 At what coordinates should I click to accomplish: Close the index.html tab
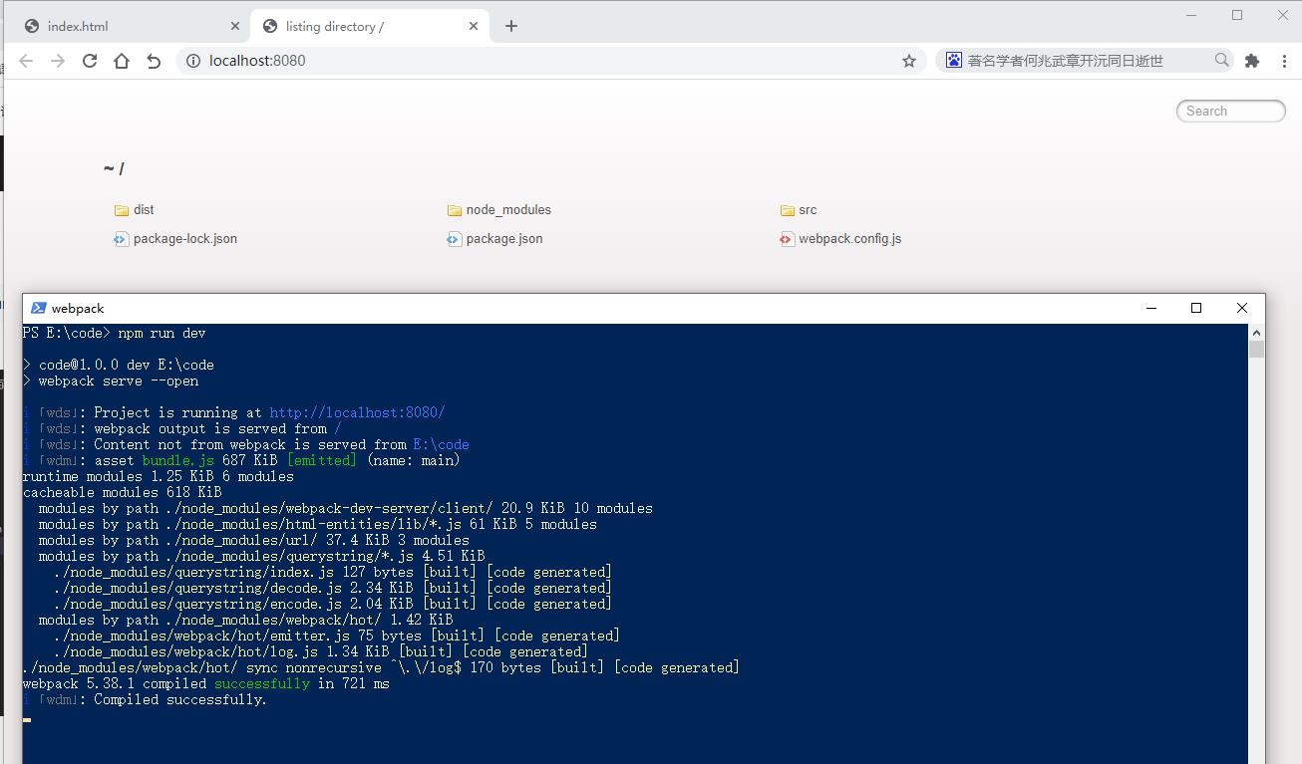point(236,26)
